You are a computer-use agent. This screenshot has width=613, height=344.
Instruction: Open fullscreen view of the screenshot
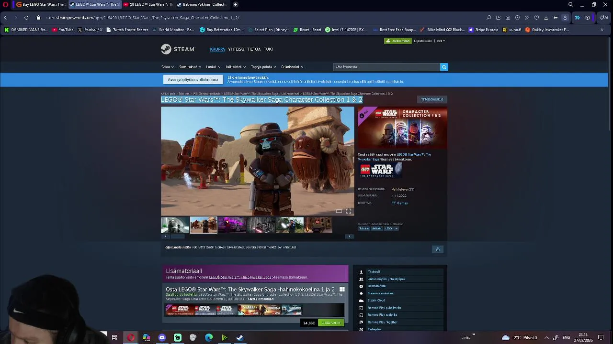point(349,211)
